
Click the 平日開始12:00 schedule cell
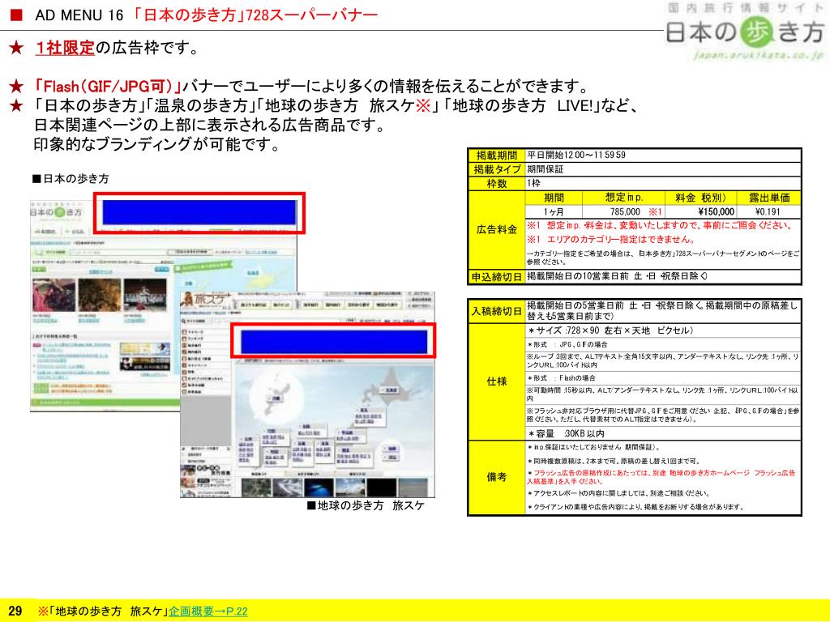click(663, 155)
